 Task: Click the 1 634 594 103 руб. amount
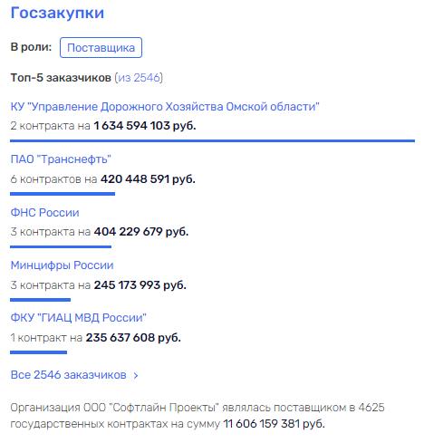pyautogui.click(x=145, y=126)
